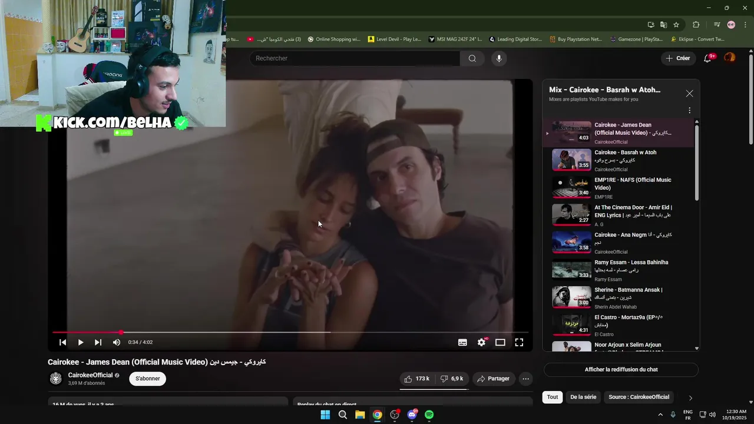
Task: Start voice search with the microphone icon
Action: click(x=499, y=58)
